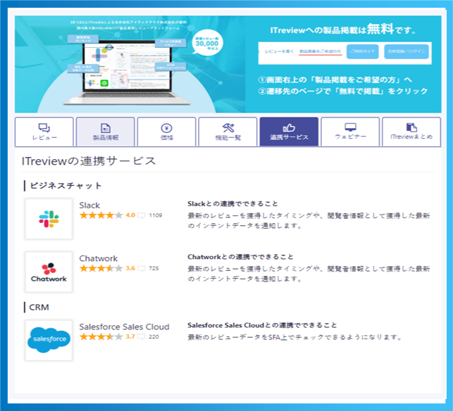Screen dimensions: 453x411
Task: Click Slack's star rating
Action: point(101,215)
